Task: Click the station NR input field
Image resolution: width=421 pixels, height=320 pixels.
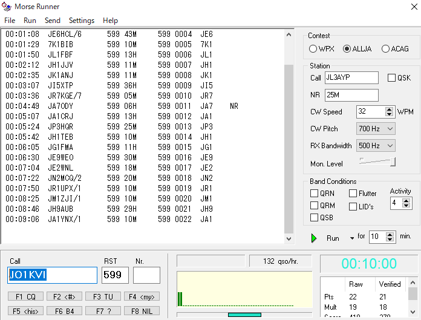Action: tap(351, 95)
